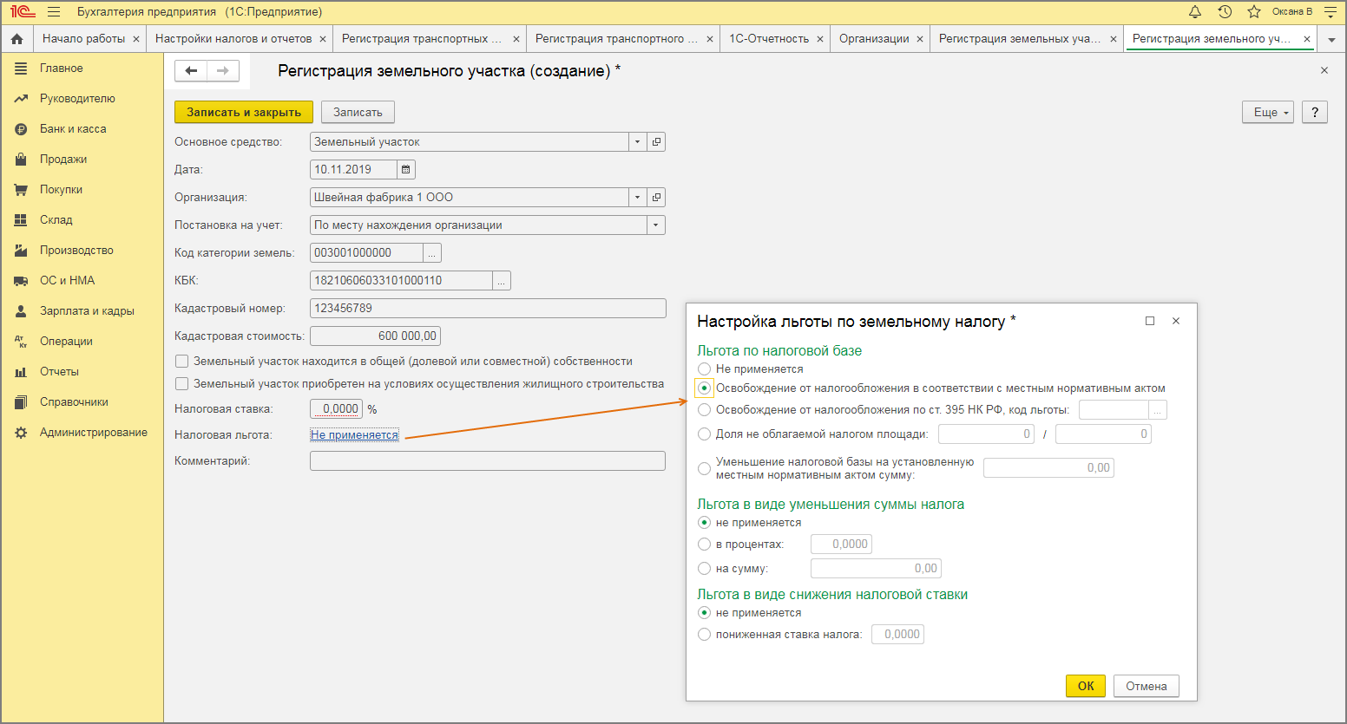The image size is (1347, 724).
Task: Open the 1C main menu hamburger icon
Action: point(54,12)
